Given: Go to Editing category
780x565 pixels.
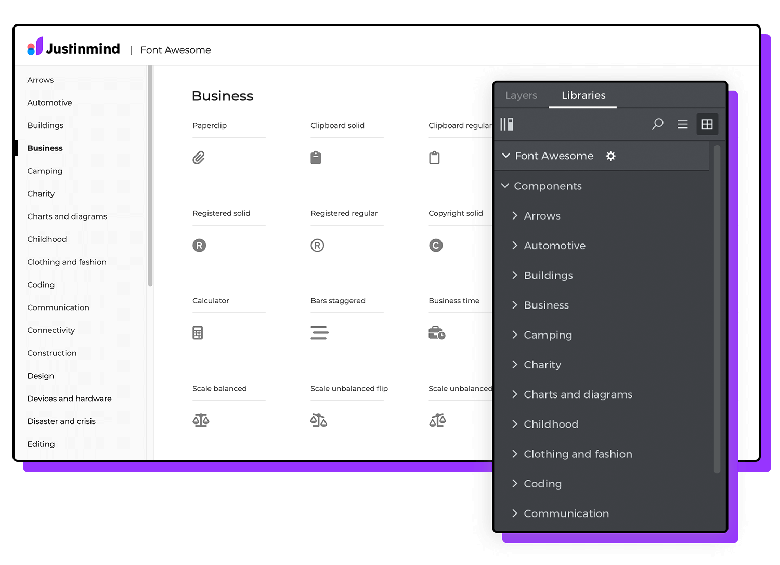Looking at the screenshot, I should click(x=41, y=444).
